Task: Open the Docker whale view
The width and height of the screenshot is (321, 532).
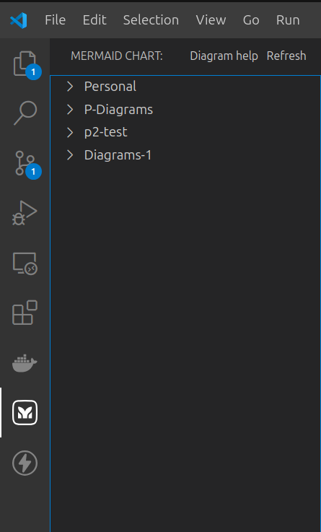Action: coord(25,363)
